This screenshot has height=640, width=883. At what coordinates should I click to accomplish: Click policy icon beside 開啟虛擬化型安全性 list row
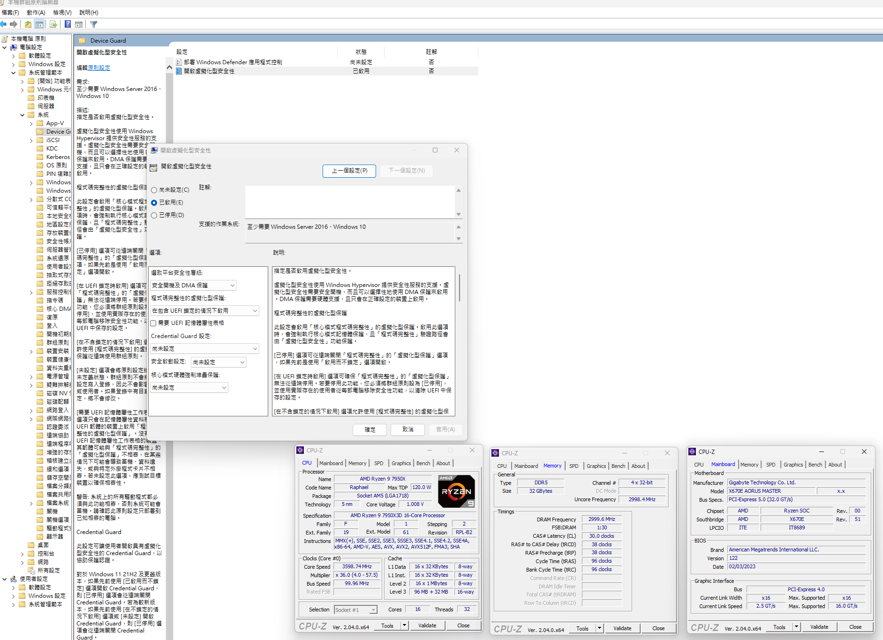pos(179,71)
